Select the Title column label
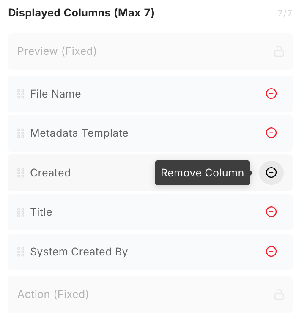The width and height of the screenshot is (307, 325). click(41, 212)
